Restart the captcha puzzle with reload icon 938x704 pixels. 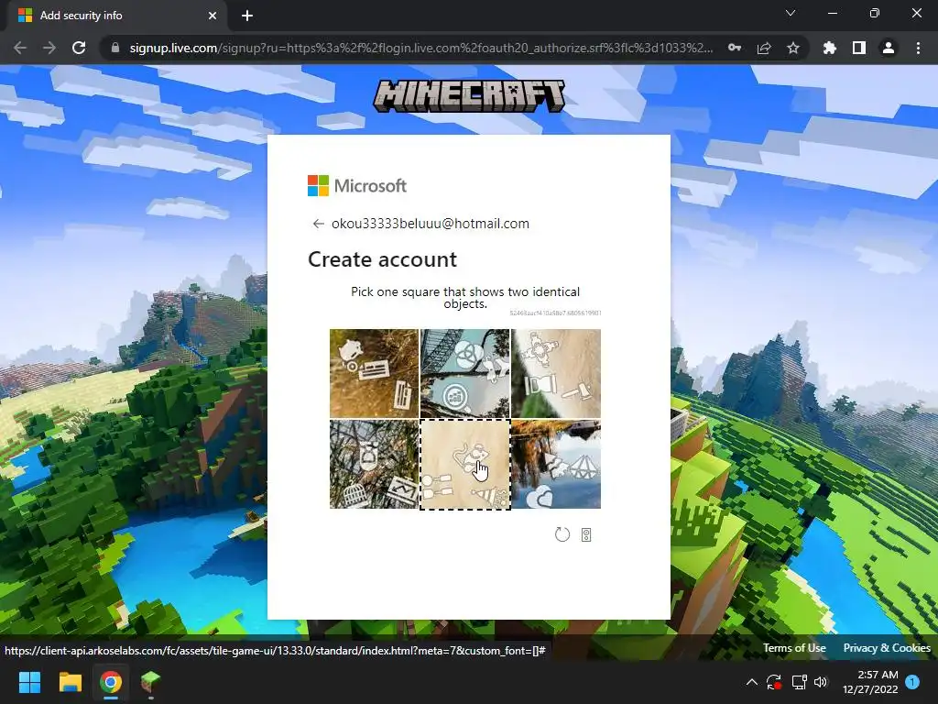pyautogui.click(x=562, y=534)
